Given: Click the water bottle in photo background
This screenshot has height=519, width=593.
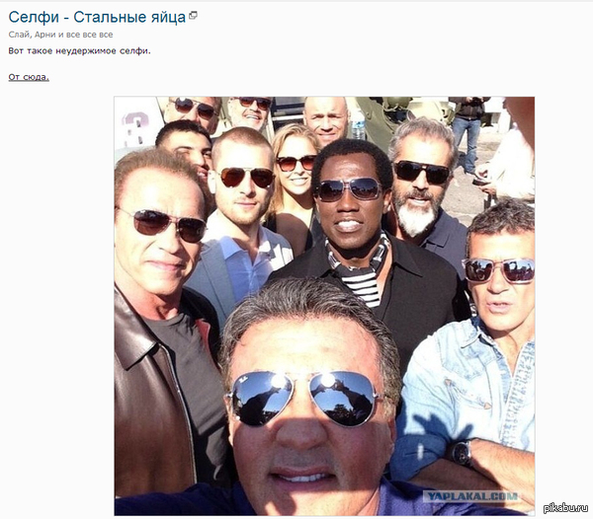Looking at the screenshot, I should 358,123.
